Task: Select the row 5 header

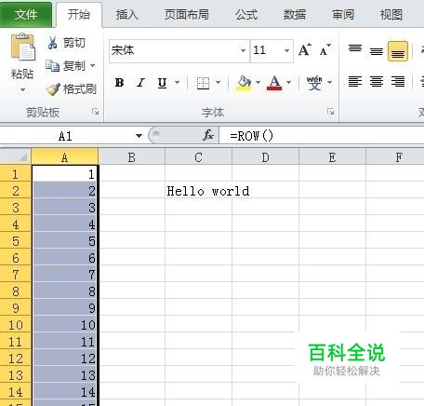Action: click(x=16, y=241)
